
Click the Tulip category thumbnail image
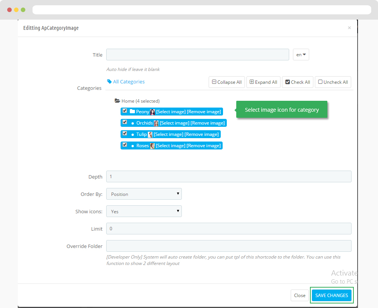coord(150,134)
